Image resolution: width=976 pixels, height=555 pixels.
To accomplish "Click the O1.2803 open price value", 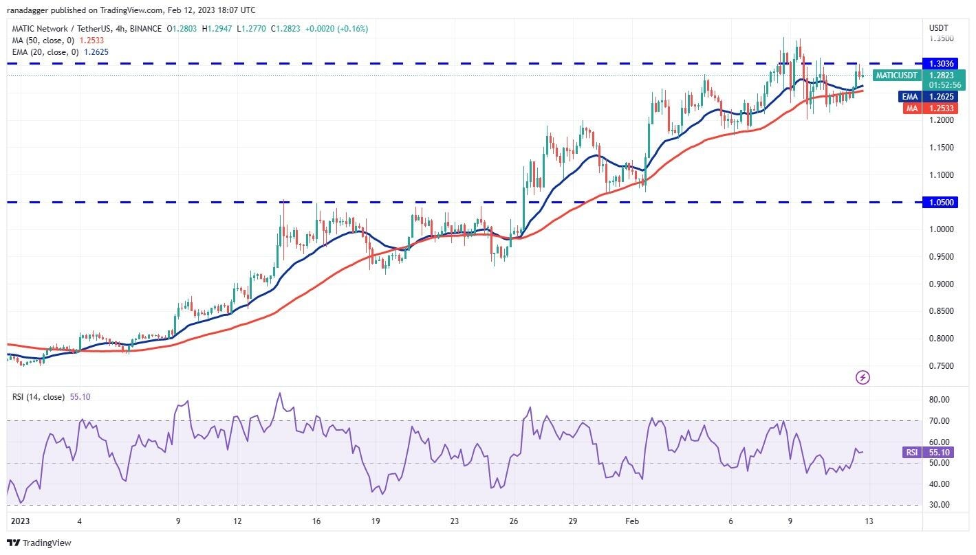I will [181, 29].
